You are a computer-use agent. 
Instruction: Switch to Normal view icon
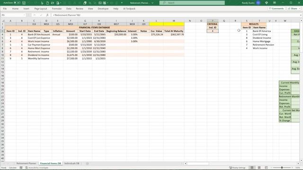[x=252, y=168]
